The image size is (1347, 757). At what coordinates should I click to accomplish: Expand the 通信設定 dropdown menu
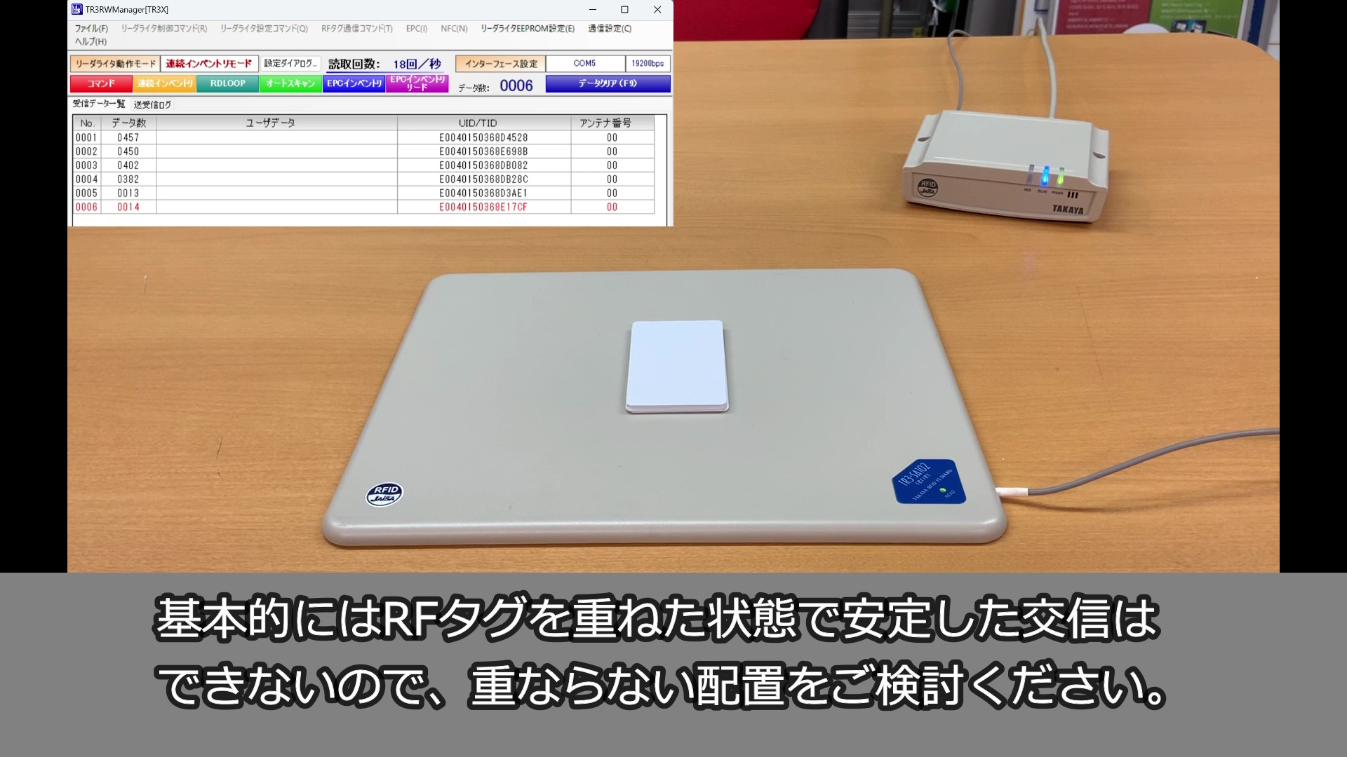609,28
